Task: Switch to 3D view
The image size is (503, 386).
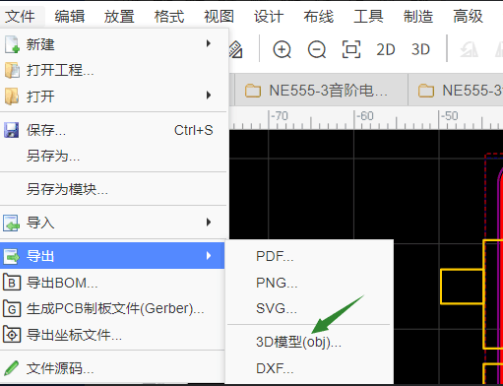Action: tap(420, 49)
